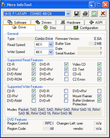Open the Read Speed dropdown
The height and width of the screenshot is (138, 110).
click(51, 44)
